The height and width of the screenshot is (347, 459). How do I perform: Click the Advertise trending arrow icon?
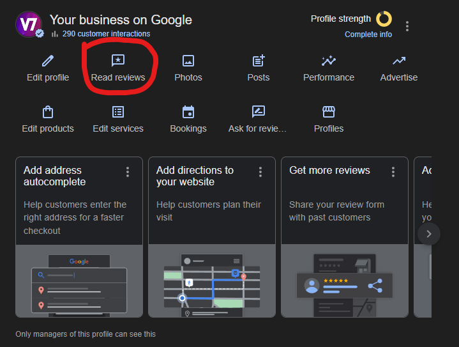399,61
